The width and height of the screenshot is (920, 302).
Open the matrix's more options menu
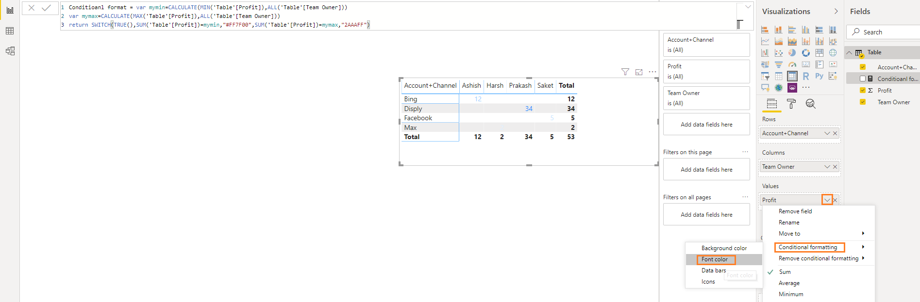(652, 72)
